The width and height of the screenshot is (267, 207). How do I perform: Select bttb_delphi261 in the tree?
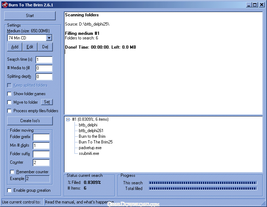(91, 131)
